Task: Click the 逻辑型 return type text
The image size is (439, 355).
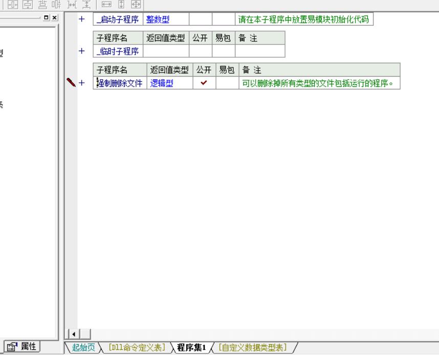Action: [x=161, y=83]
